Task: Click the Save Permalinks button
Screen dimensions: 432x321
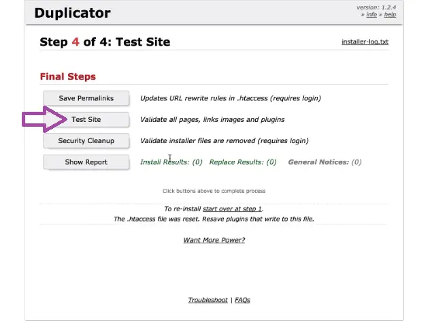Action: pyautogui.click(x=86, y=98)
